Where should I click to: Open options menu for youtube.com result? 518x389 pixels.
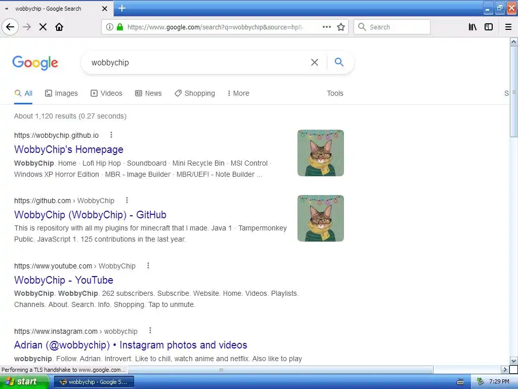point(148,265)
